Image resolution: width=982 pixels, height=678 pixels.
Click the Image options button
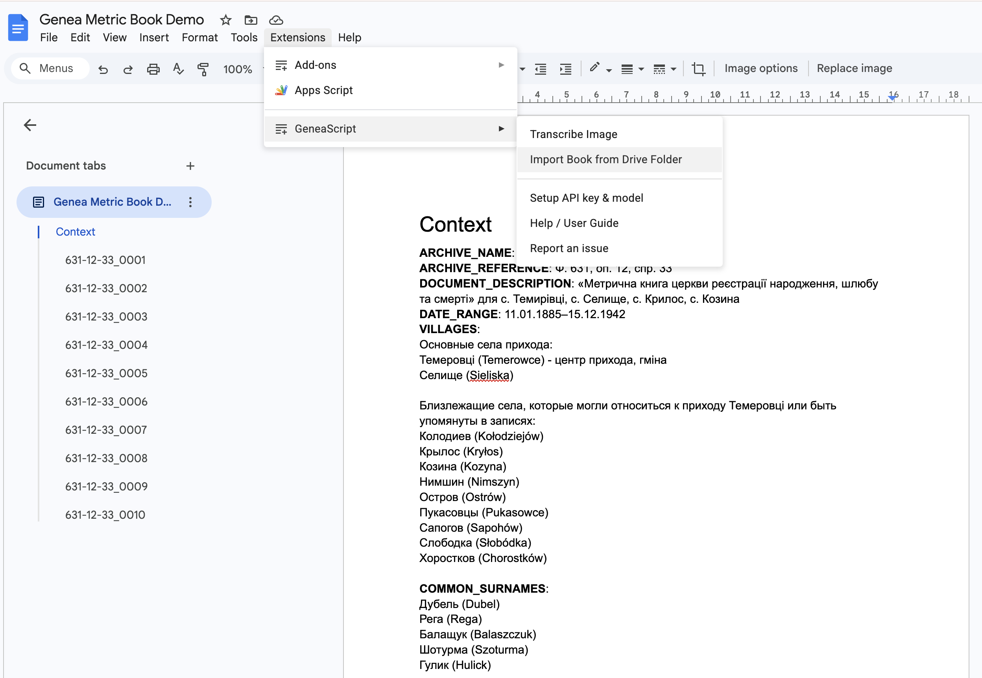[x=760, y=68]
